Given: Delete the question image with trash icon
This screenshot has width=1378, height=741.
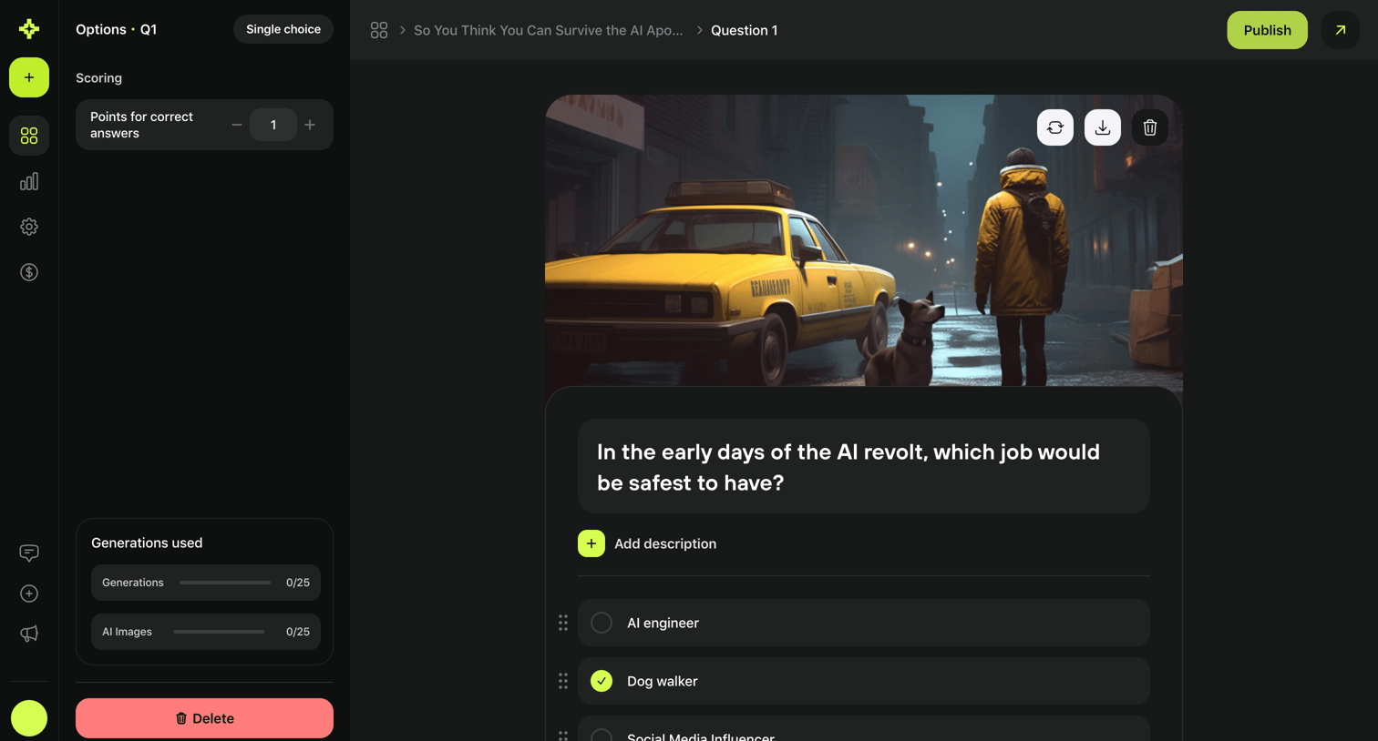Looking at the screenshot, I should click(1150, 127).
